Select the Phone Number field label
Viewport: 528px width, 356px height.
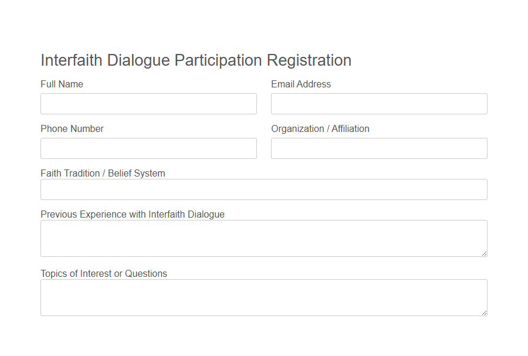pyautogui.click(x=72, y=128)
